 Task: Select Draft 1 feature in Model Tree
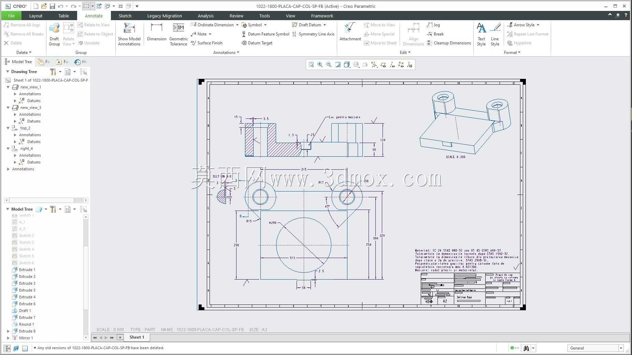(25, 311)
